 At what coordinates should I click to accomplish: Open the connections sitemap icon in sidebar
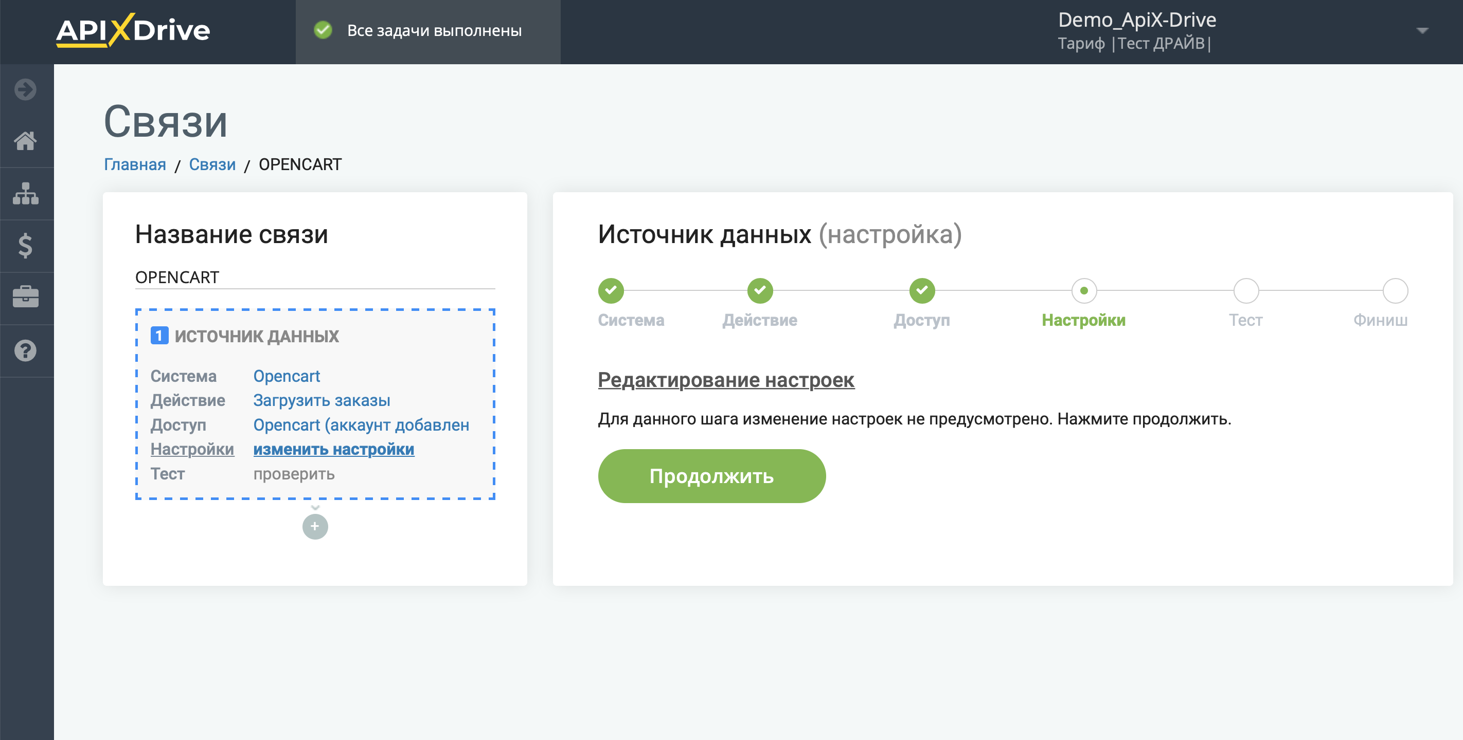pyautogui.click(x=26, y=194)
